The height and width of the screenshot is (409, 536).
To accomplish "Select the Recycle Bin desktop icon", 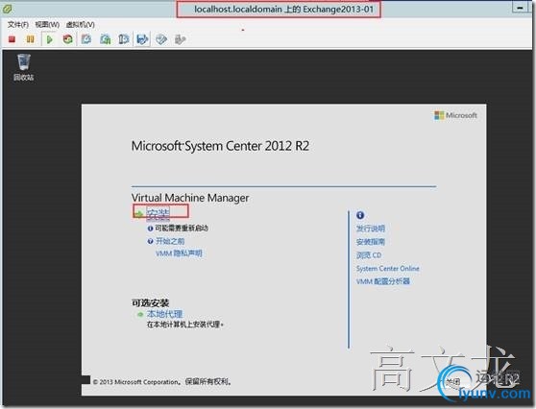I will (x=24, y=67).
